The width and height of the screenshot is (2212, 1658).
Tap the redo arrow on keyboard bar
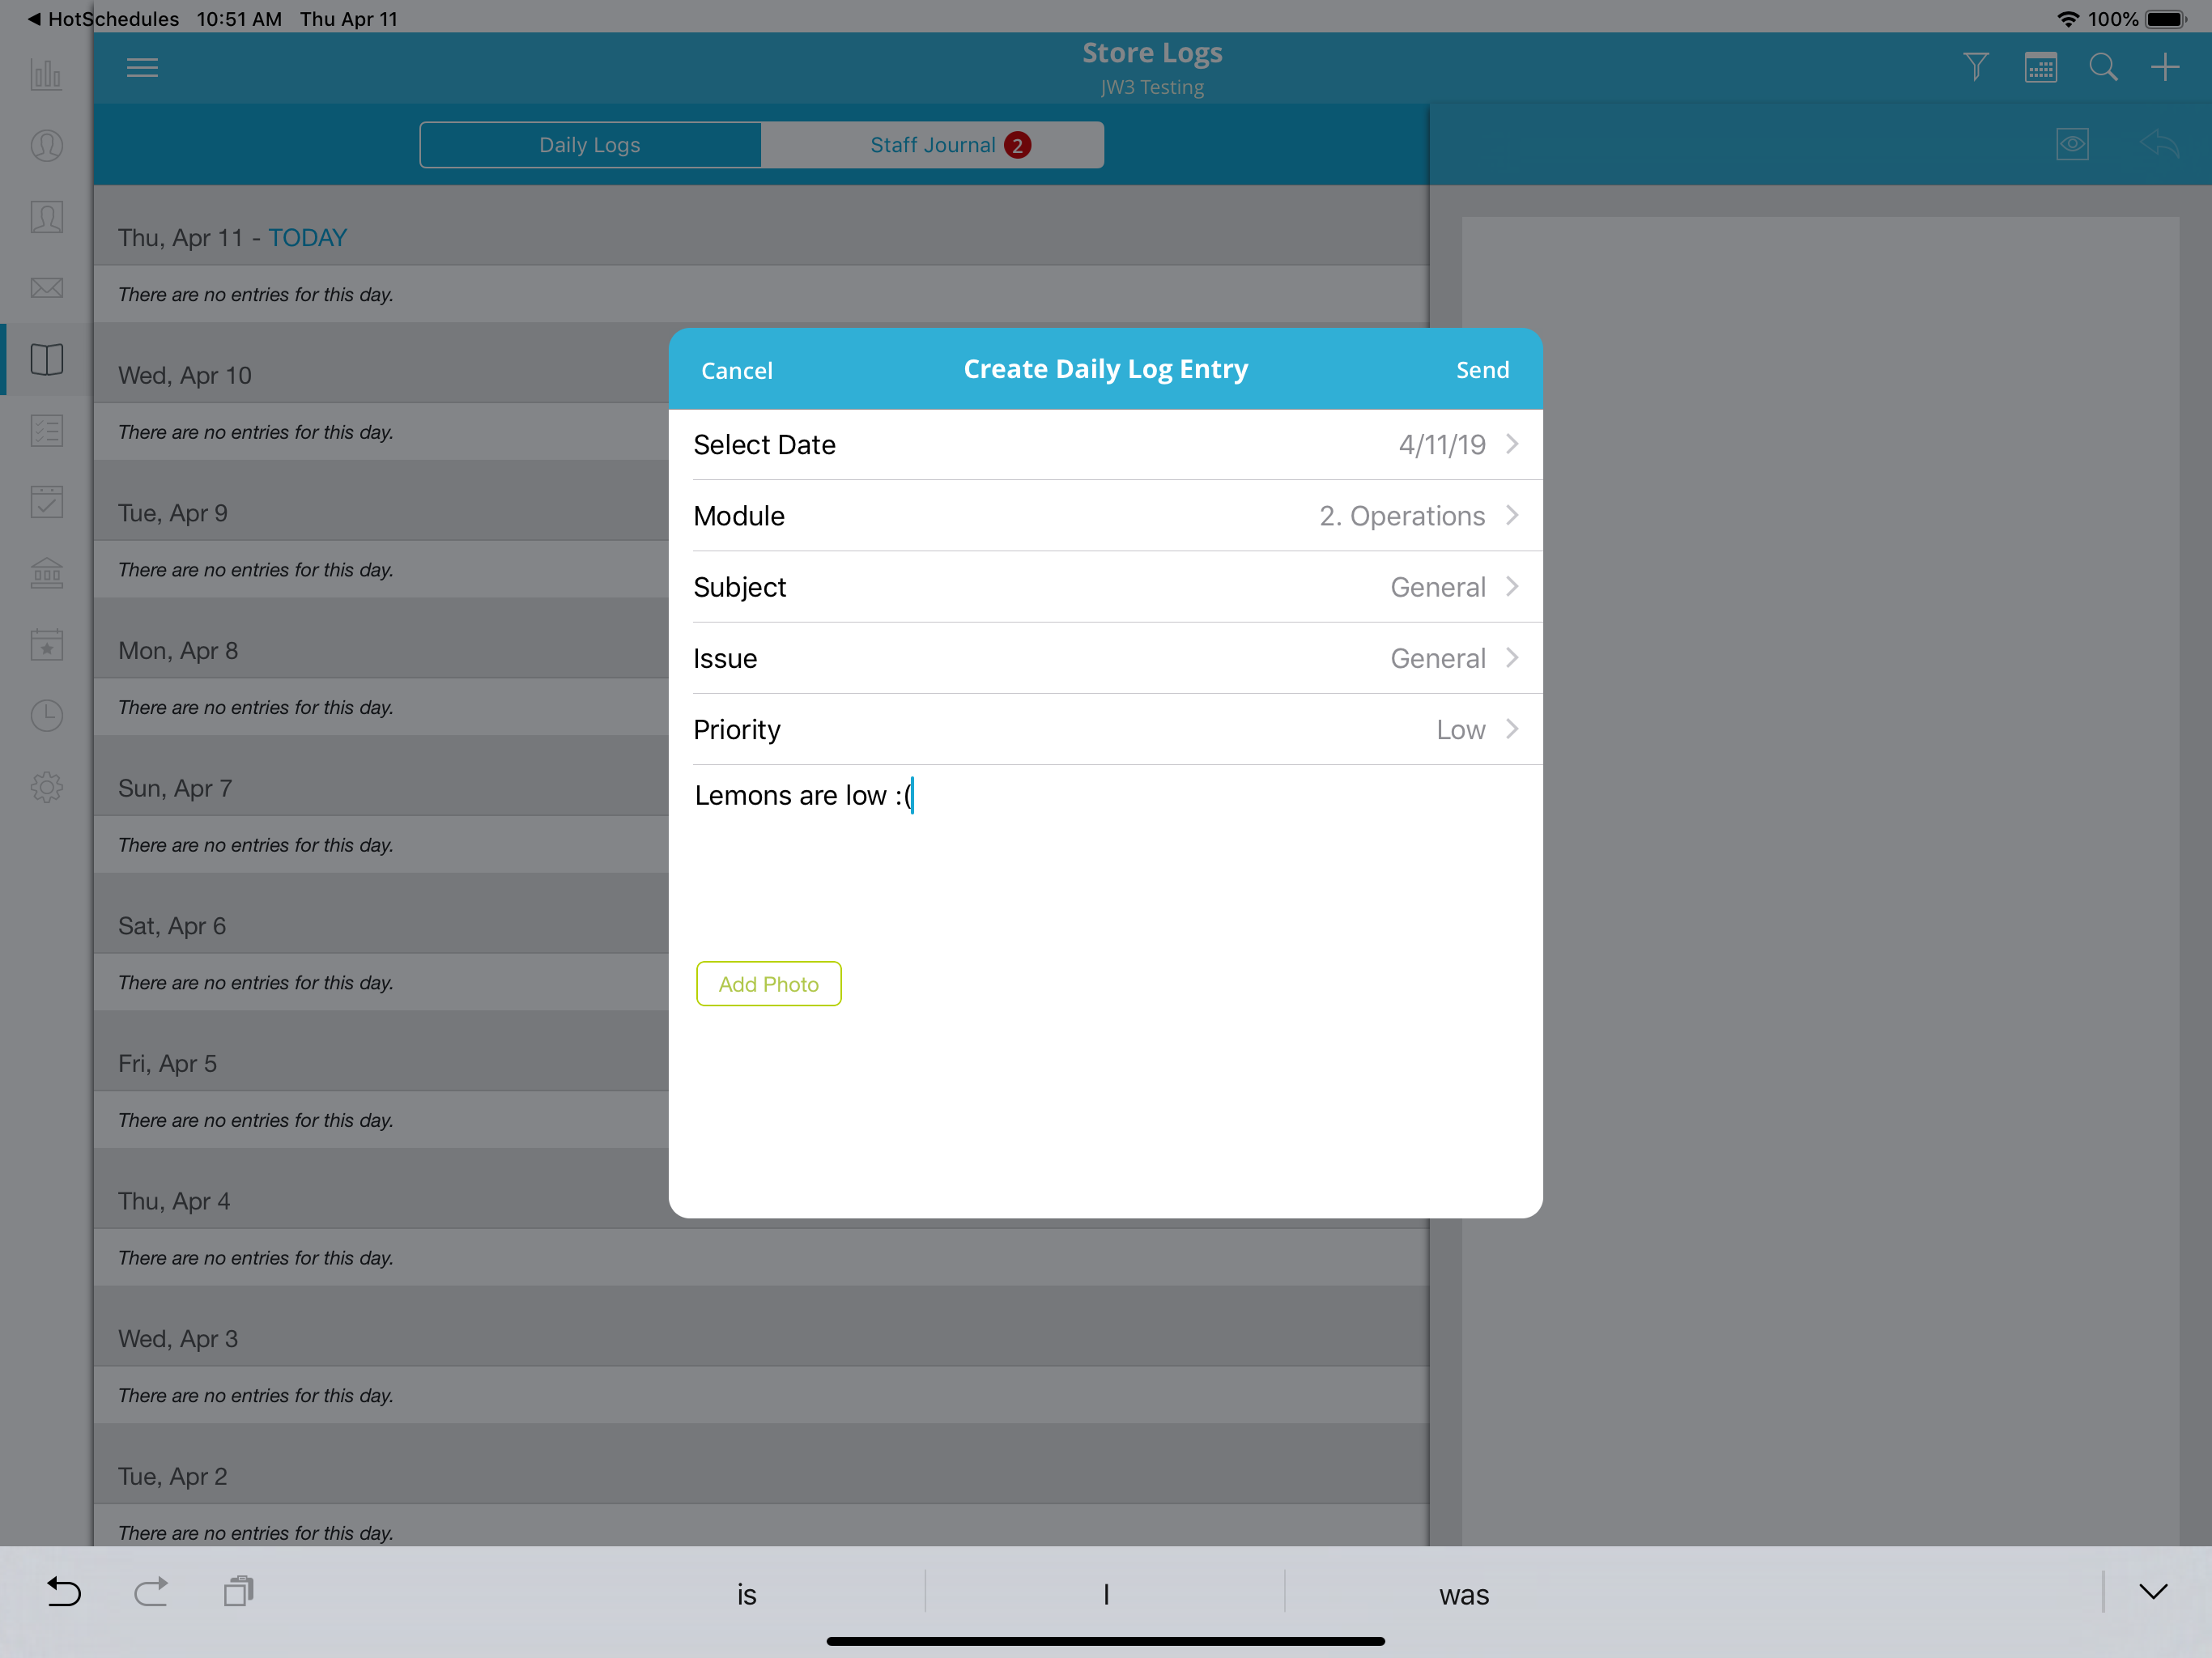(x=151, y=1592)
